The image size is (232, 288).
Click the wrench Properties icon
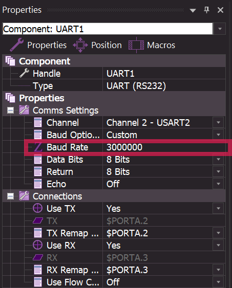point(16,45)
